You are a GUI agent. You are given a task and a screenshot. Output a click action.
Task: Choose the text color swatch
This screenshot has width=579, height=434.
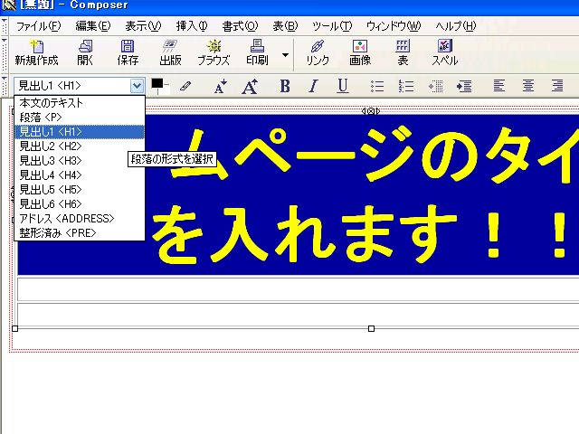pos(157,84)
